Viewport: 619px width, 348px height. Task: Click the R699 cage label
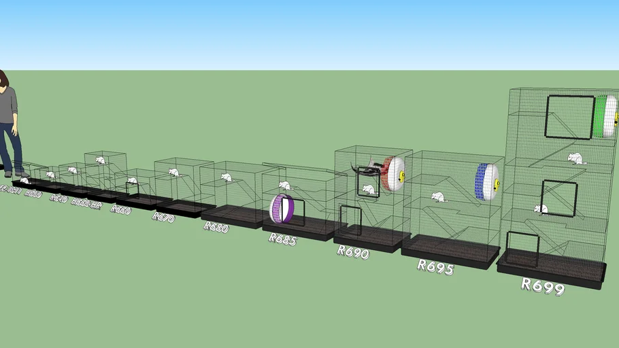coord(543,286)
